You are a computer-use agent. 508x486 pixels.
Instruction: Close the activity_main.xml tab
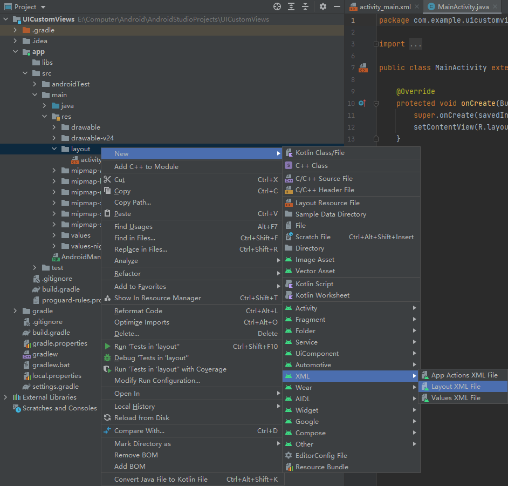pyautogui.click(x=417, y=7)
